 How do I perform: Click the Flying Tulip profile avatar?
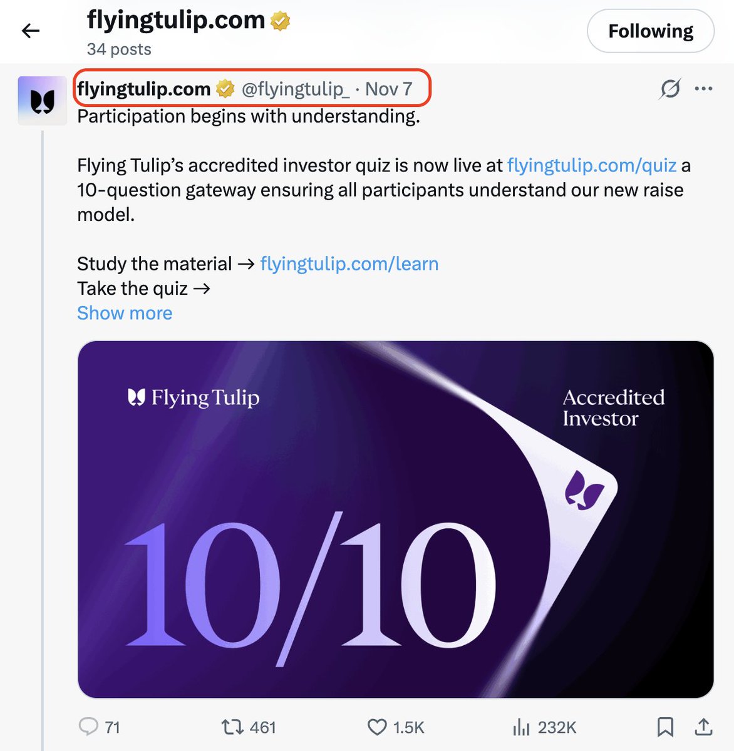coord(43,101)
